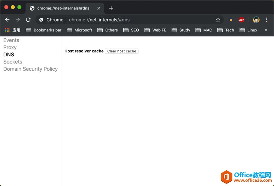
Task: Bookmark this page with star icon
Action: click(x=218, y=20)
